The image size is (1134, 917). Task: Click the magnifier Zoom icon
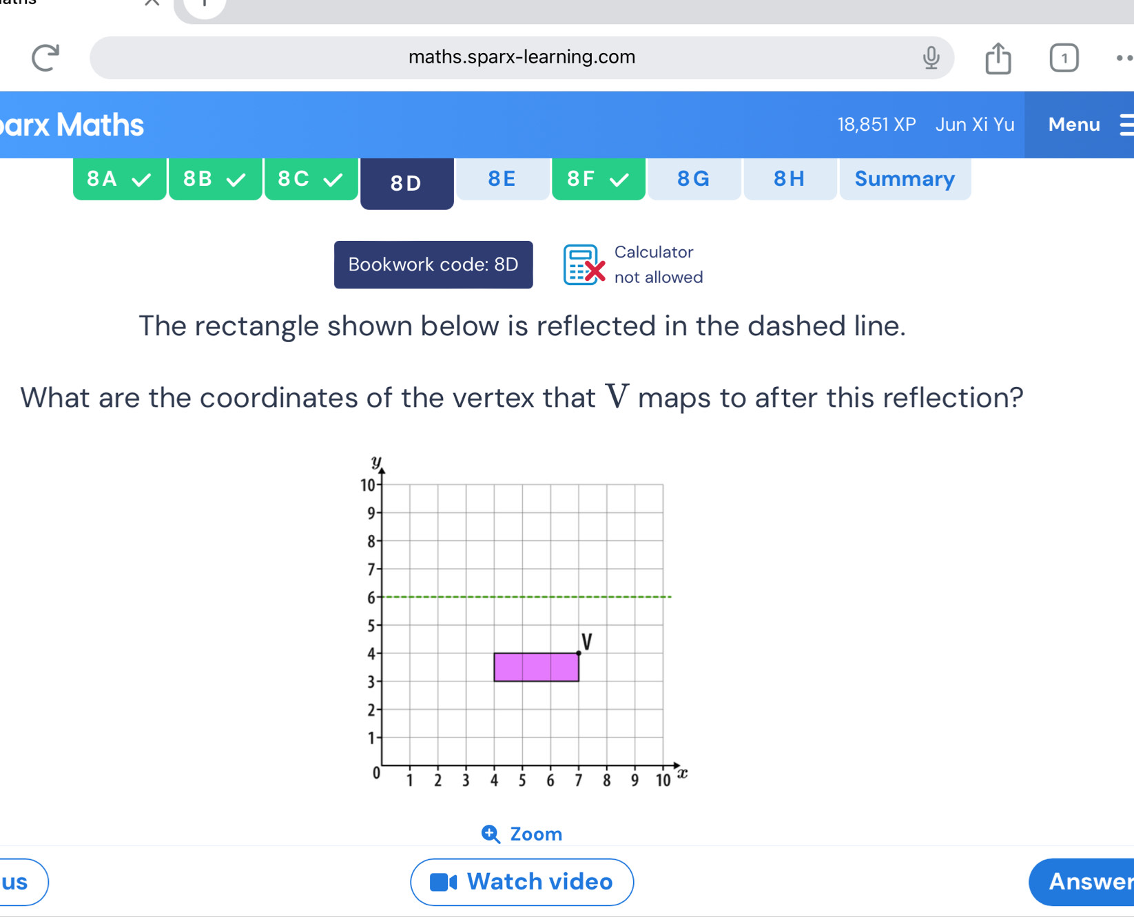[491, 834]
